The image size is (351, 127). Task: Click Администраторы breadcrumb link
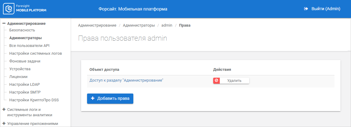[x=139, y=25]
